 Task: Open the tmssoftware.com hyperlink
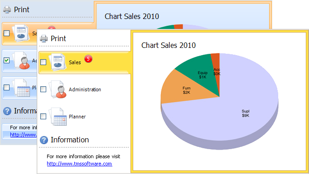79,164
